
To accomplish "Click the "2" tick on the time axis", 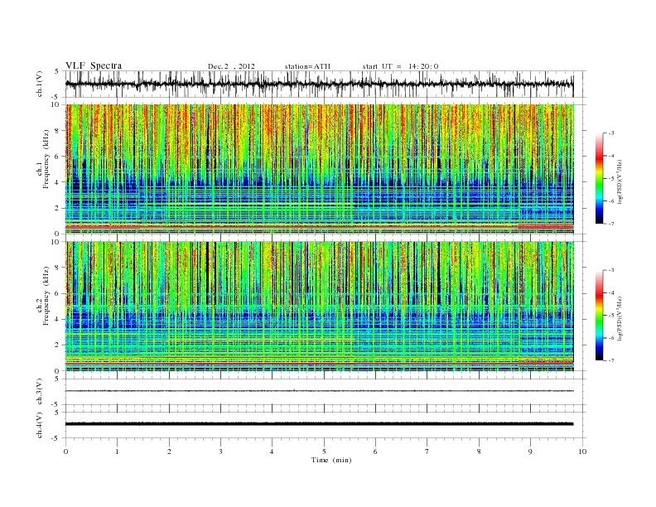I will coord(169,451).
